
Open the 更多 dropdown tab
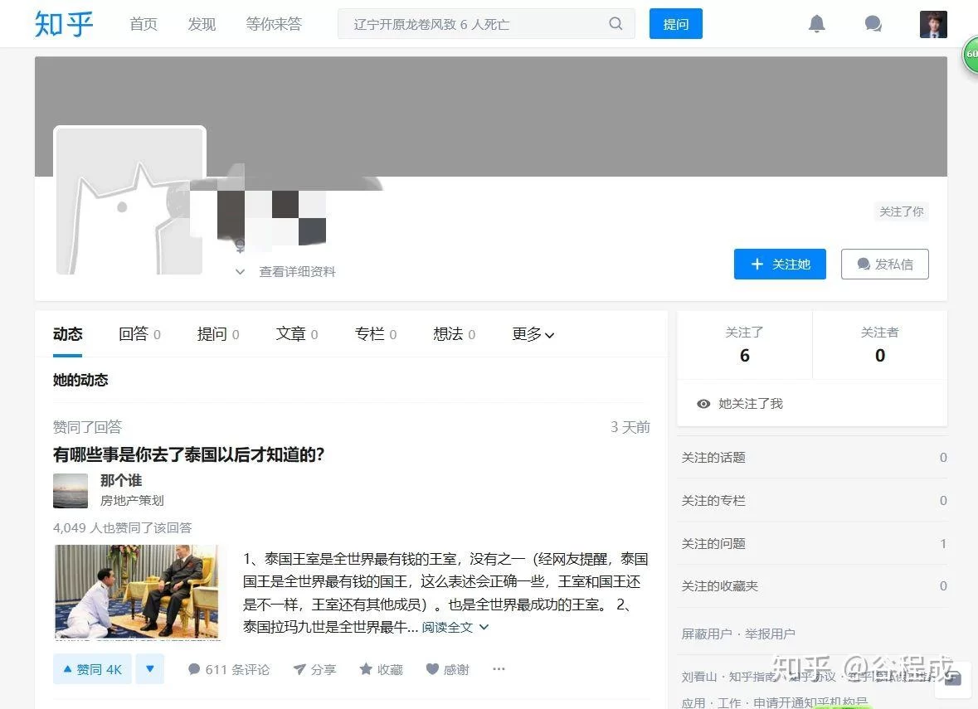point(533,334)
